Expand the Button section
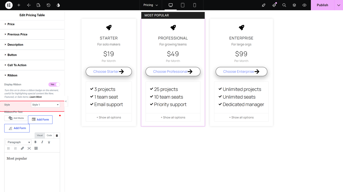The width and height of the screenshot is (343, 192). pyautogui.click(x=32, y=55)
